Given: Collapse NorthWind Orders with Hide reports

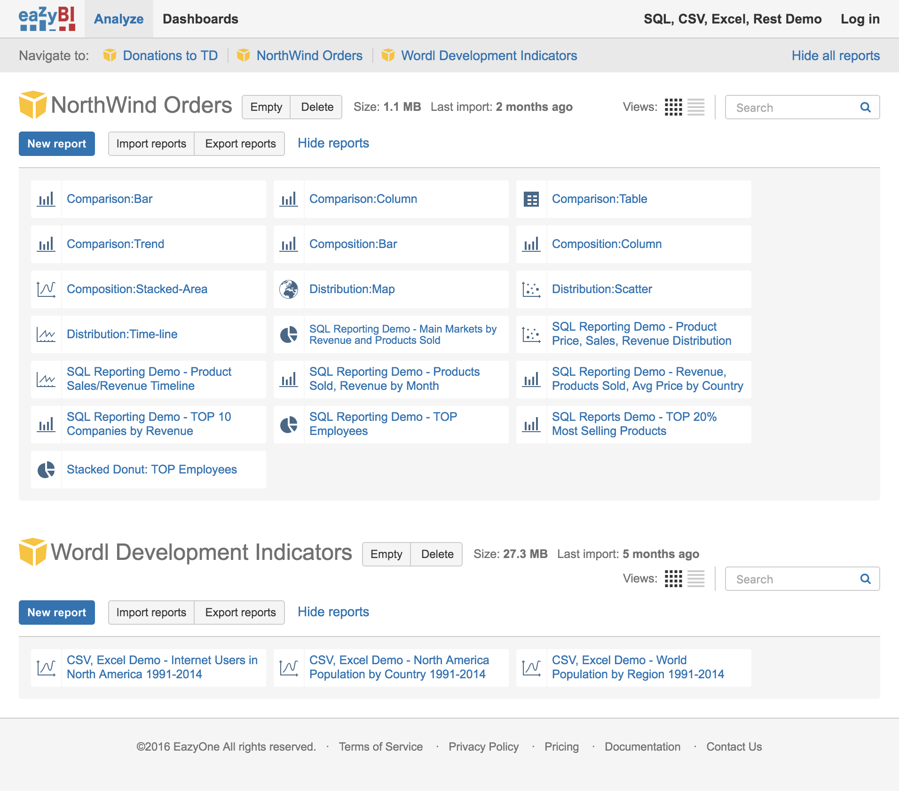Looking at the screenshot, I should [333, 143].
